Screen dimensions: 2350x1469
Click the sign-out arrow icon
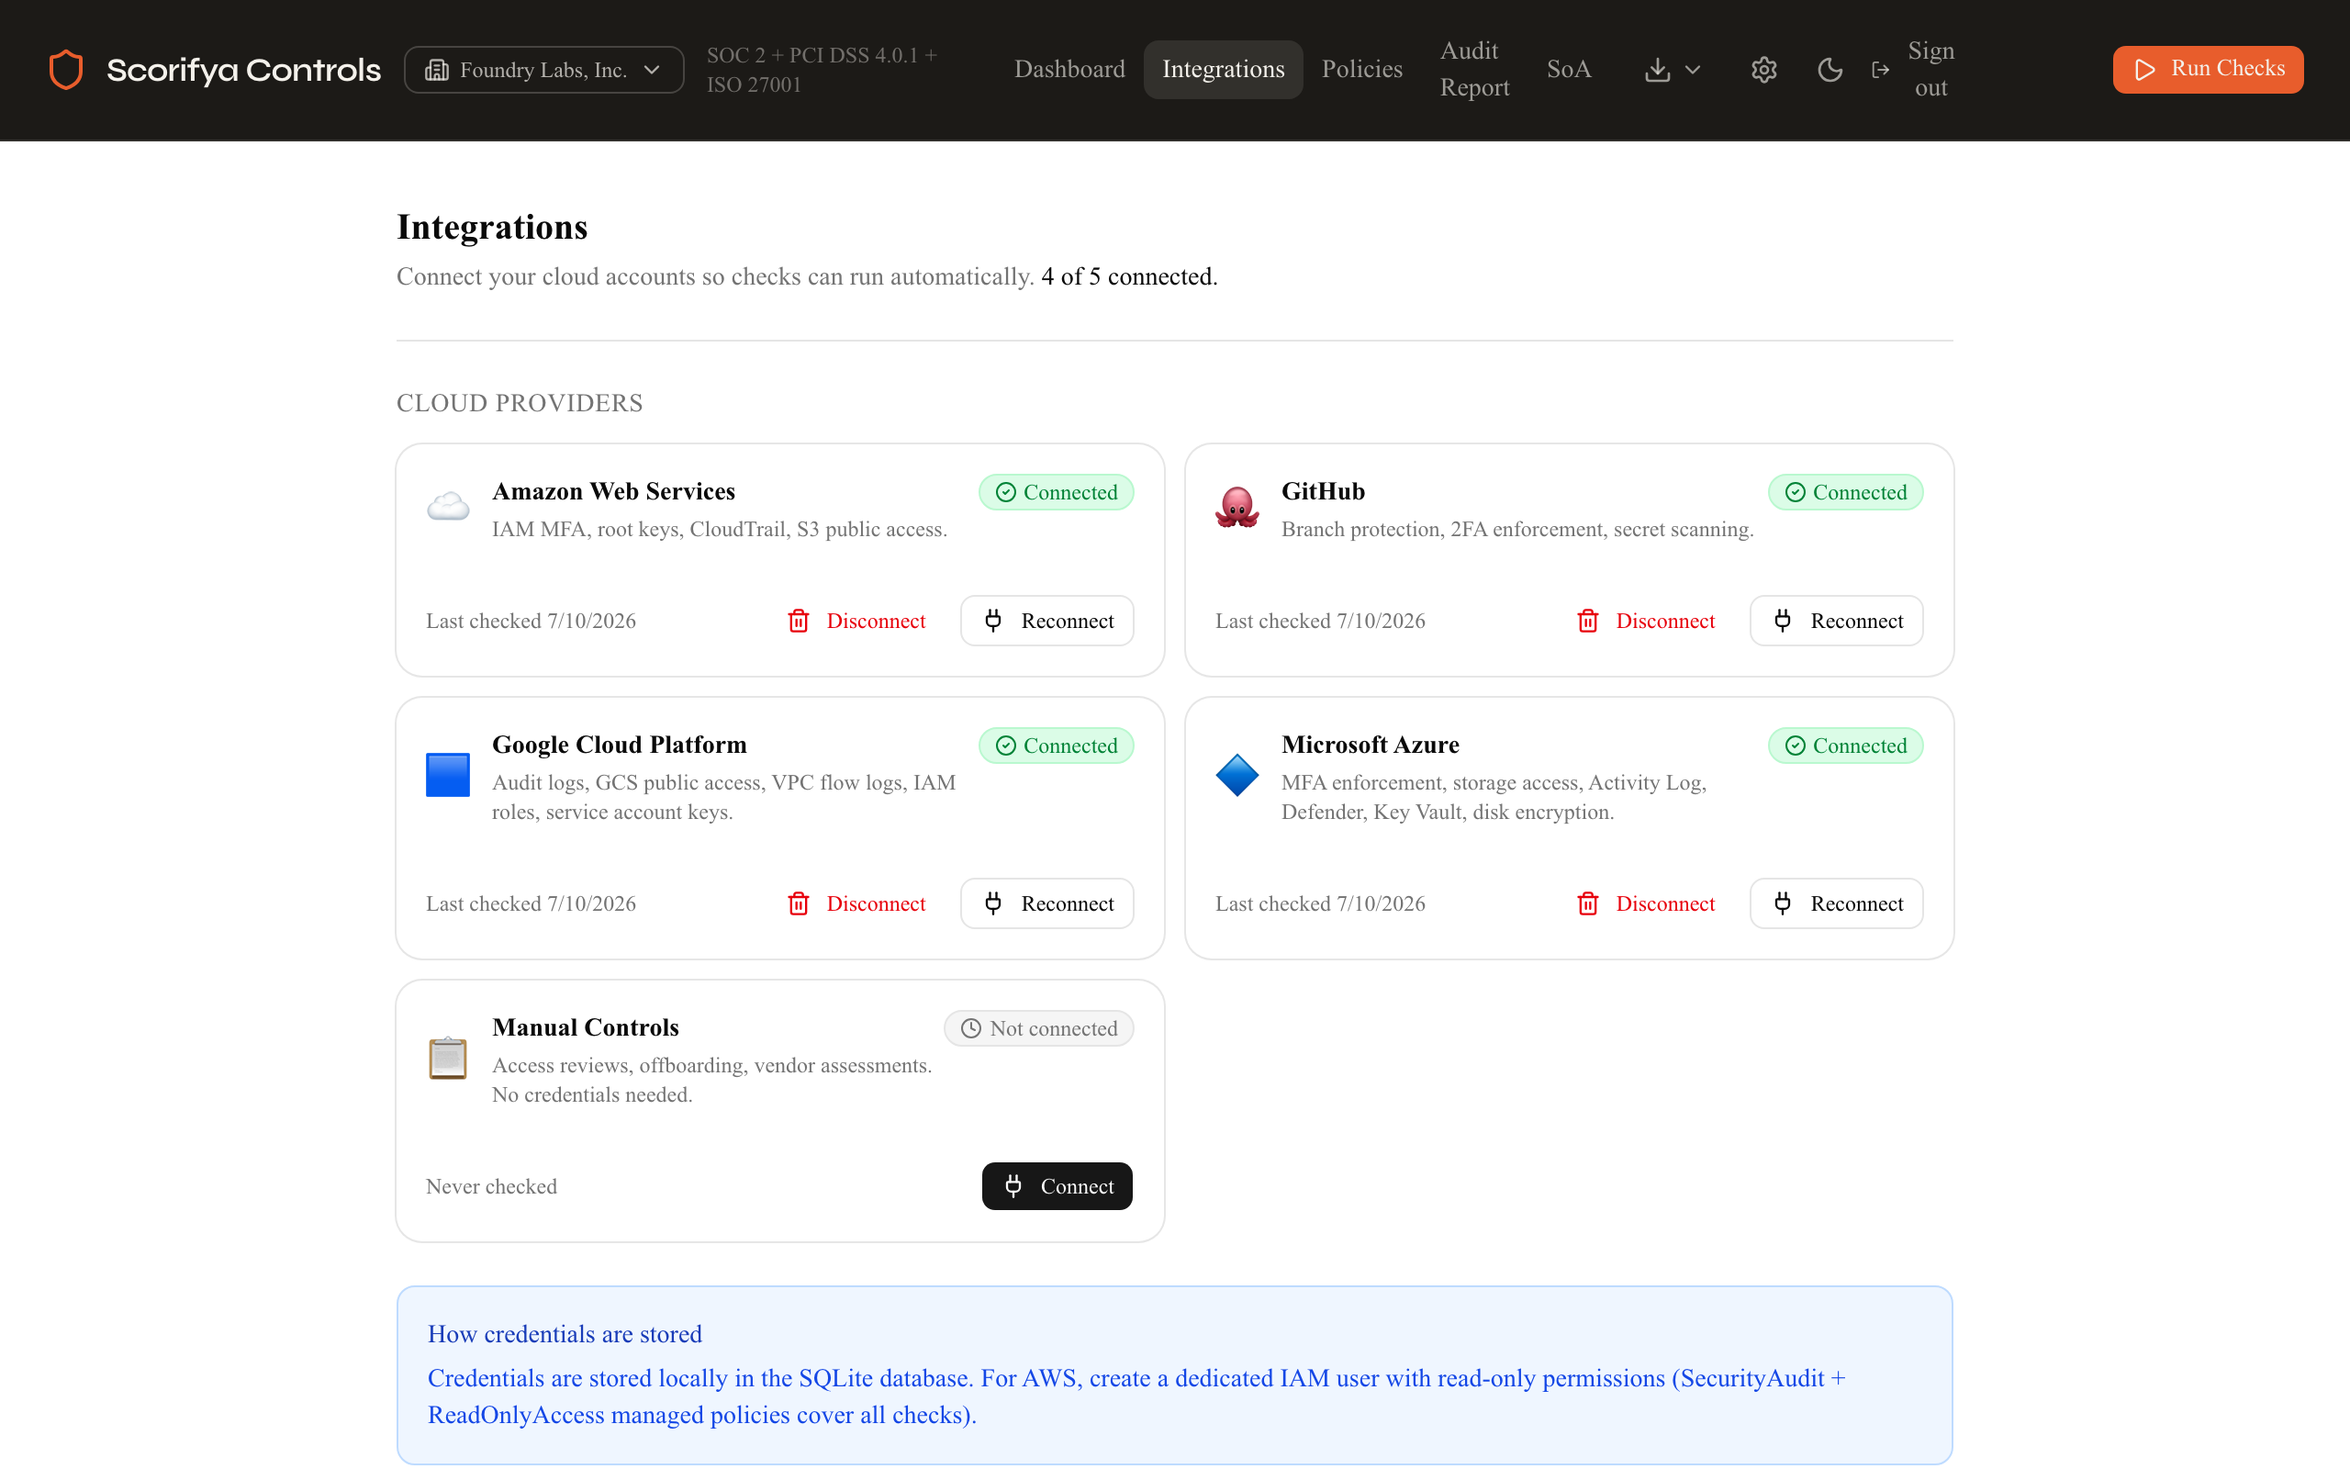coord(1880,70)
